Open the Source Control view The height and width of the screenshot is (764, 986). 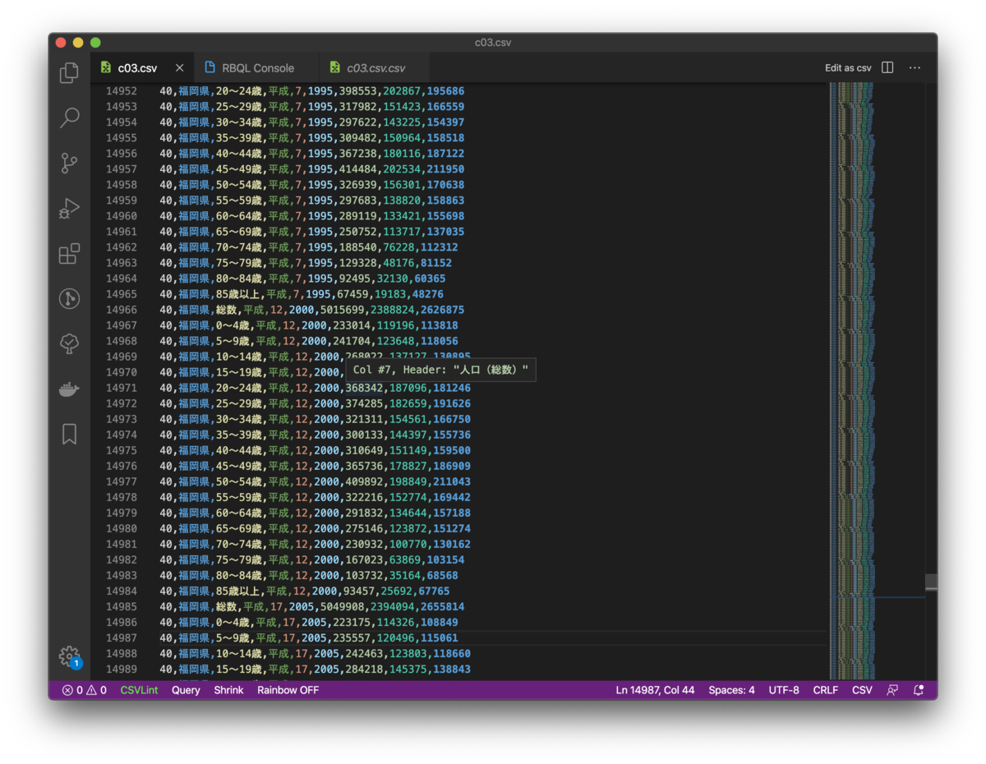pos(69,163)
